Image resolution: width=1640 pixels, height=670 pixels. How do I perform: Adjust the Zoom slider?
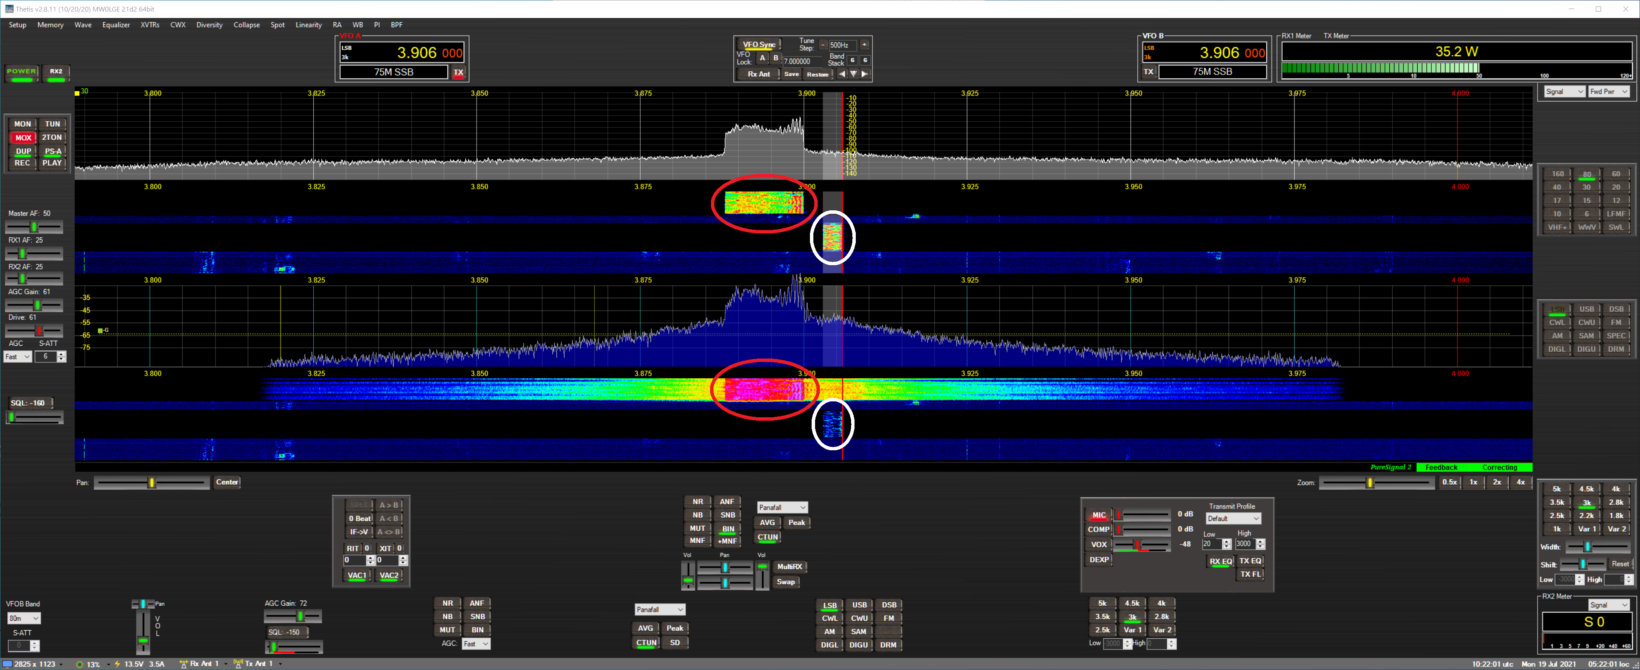click(x=1370, y=483)
